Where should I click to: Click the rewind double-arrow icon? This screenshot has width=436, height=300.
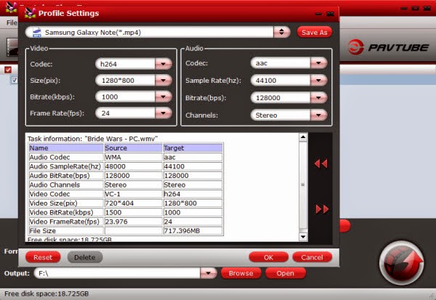320,163
